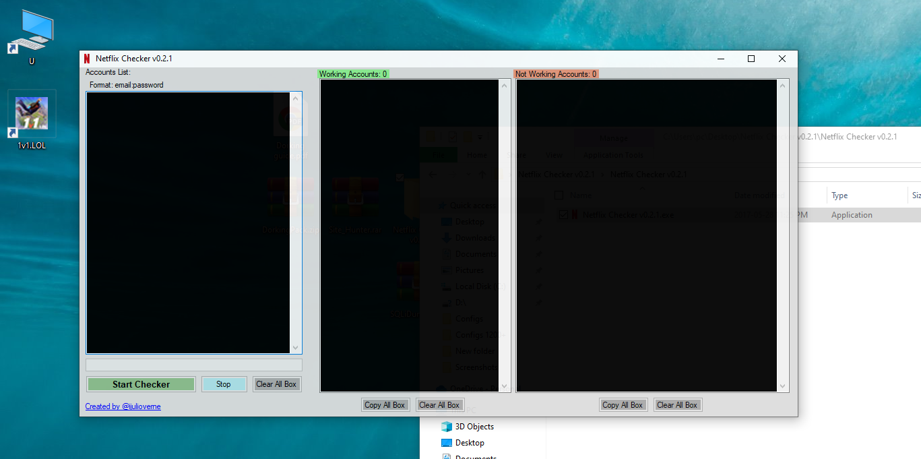Toggle the select-all checkbox in the Name column

[558, 194]
